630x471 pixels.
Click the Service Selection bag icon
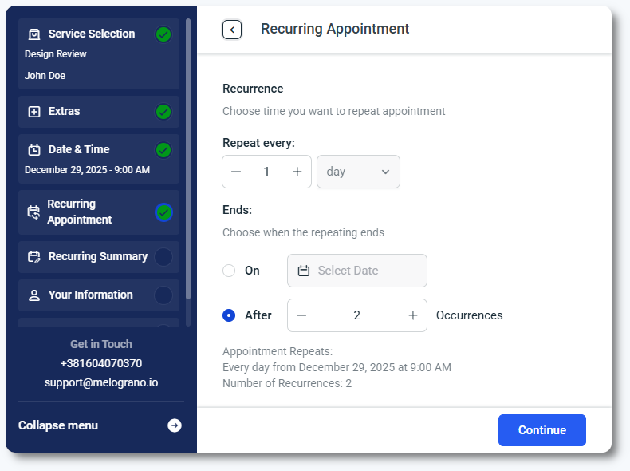click(34, 34)
